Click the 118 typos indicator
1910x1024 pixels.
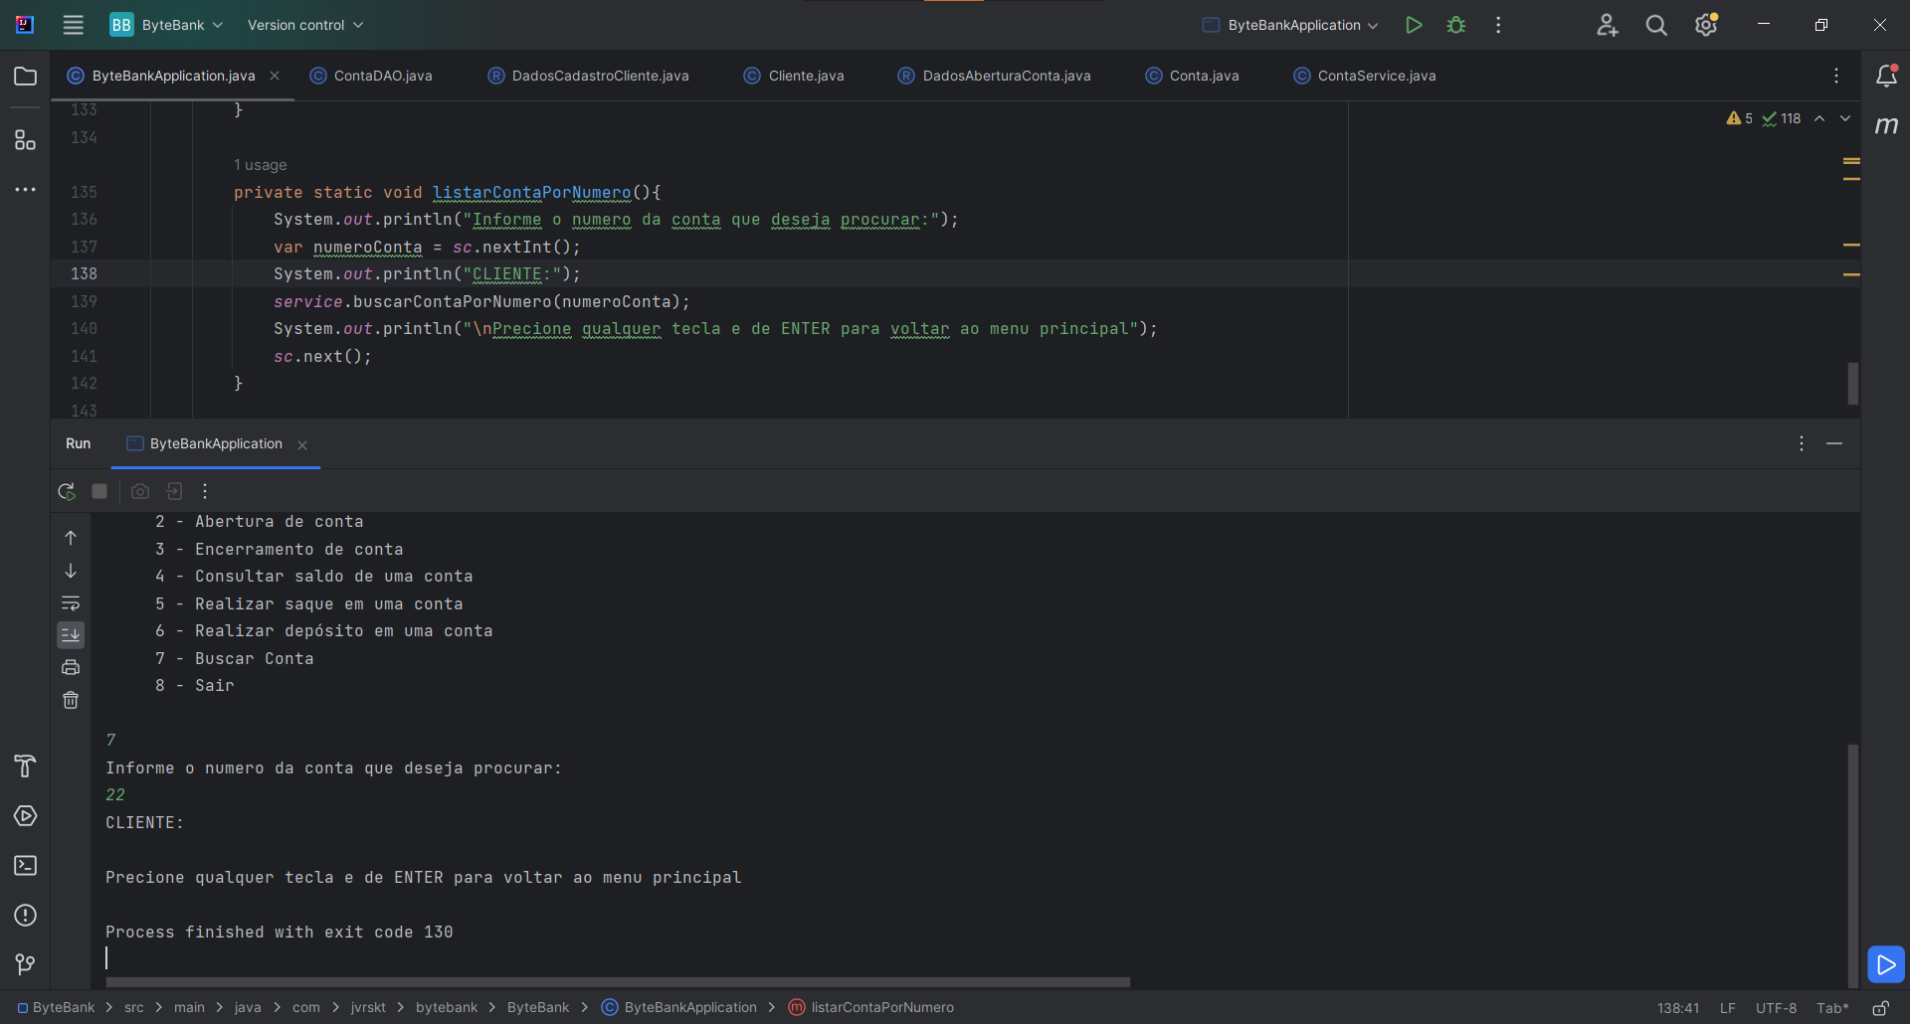(1782, 118)
